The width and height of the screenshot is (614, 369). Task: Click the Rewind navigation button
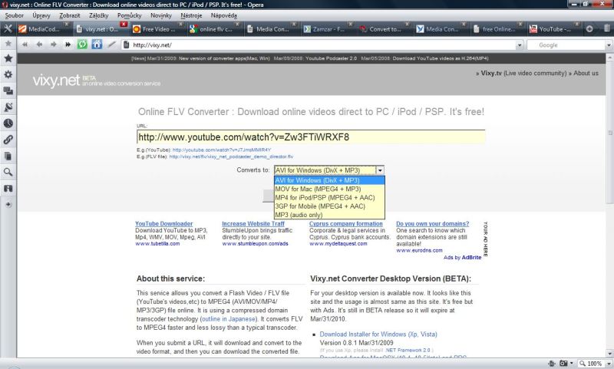coord(25,44)
